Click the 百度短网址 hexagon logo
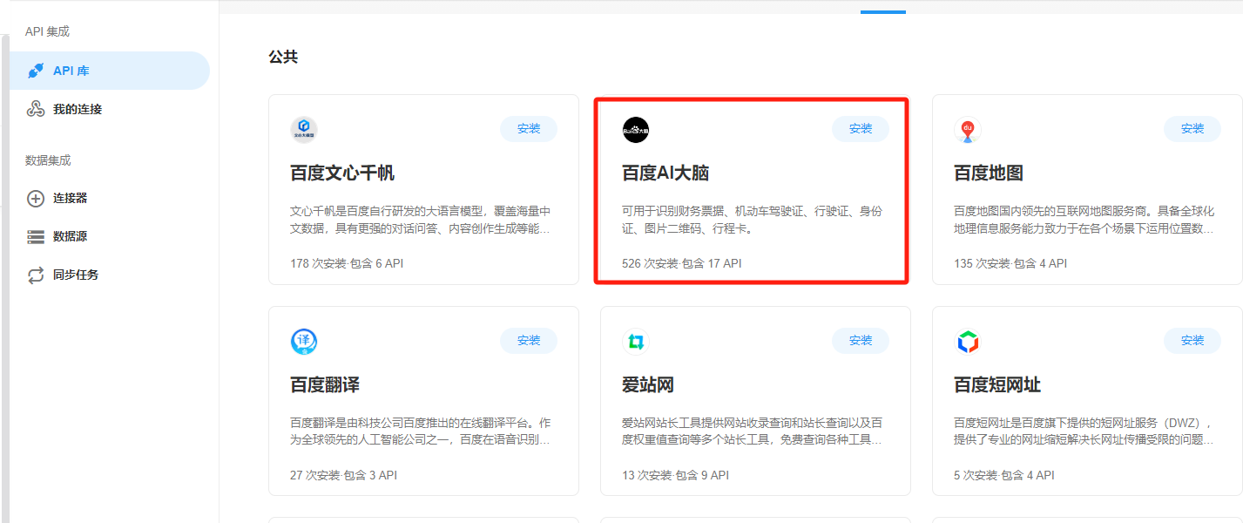 point(967,342)
